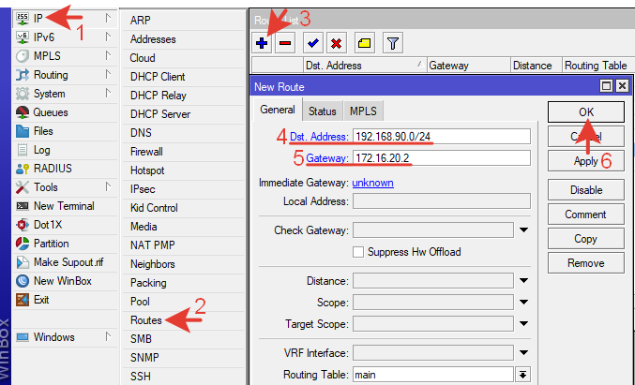Click the yellow Comment note icon
Image resolution: width=635 pixels, height=385 pixels.
point(364,43)
